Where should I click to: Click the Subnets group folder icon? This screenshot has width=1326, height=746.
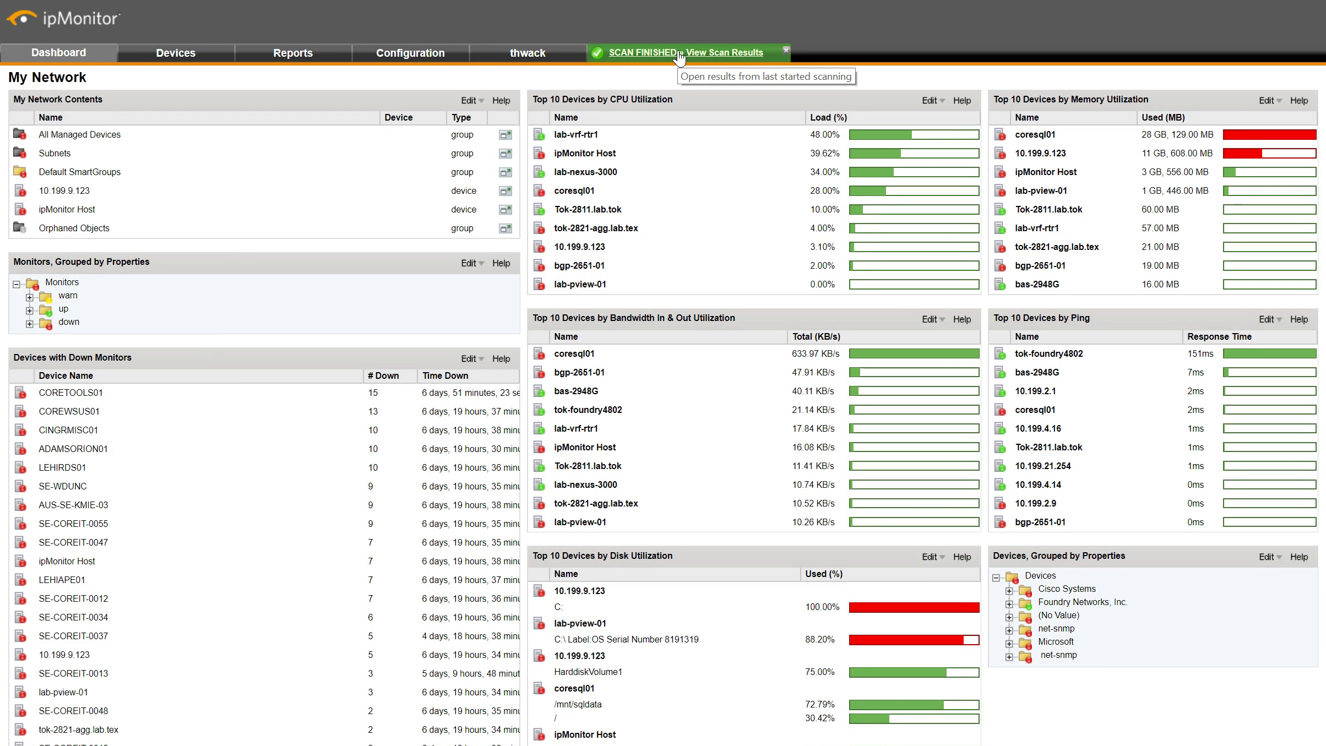point(20,153)
